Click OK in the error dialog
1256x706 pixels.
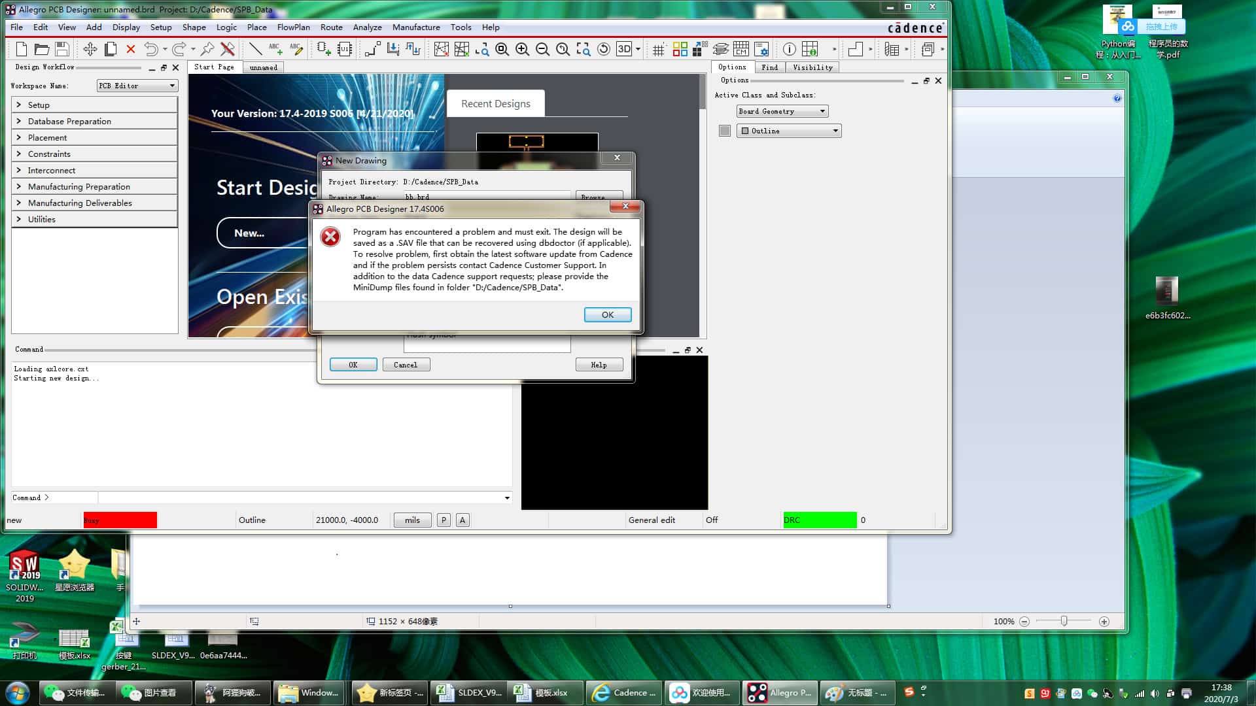[x=608, y=314]
